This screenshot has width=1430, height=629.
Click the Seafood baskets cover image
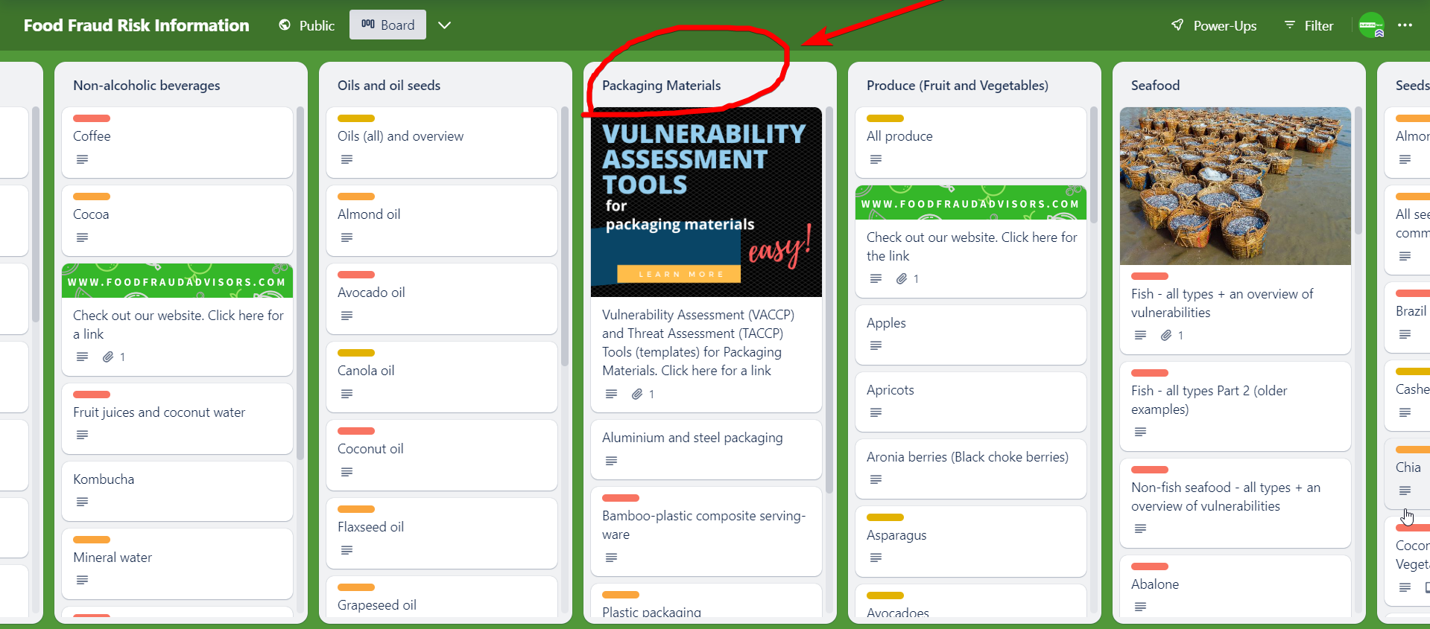1235,185
